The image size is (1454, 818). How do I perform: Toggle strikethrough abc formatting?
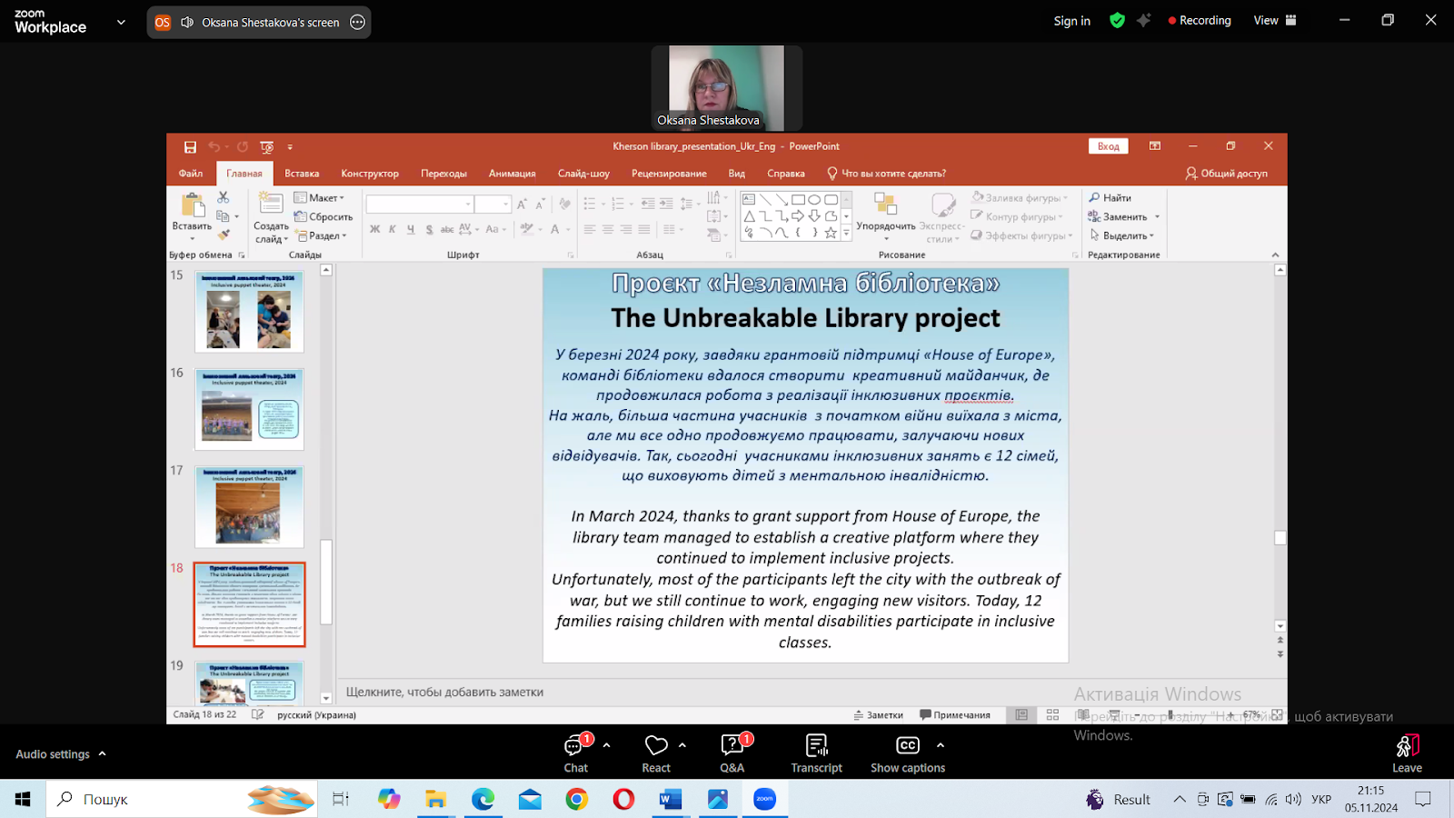[x=447, y=229]
